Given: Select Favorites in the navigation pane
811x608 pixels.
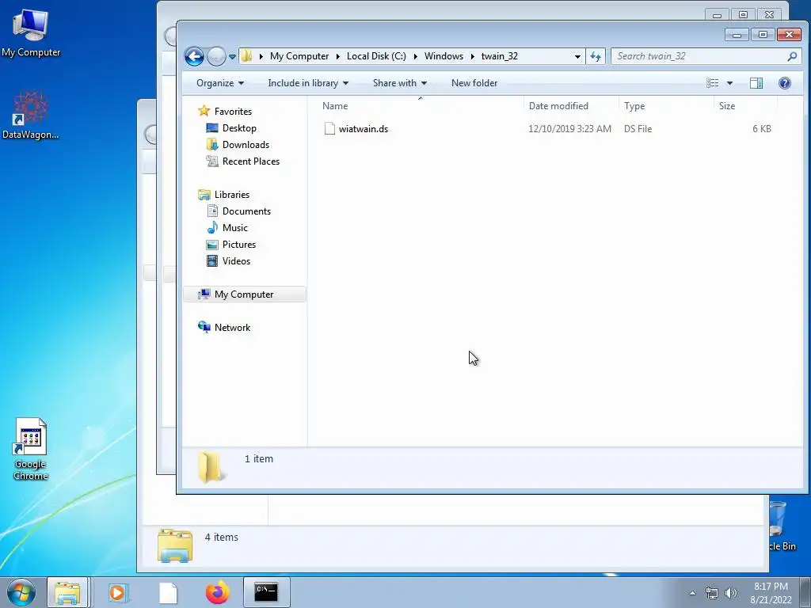Looking at the screenshot, I should pyautogui.click(x=233, y=112).
